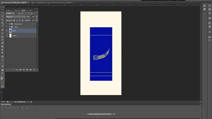Click create video timeline button
The width and height of the screenshot is (212, 119).
[99, 114]
